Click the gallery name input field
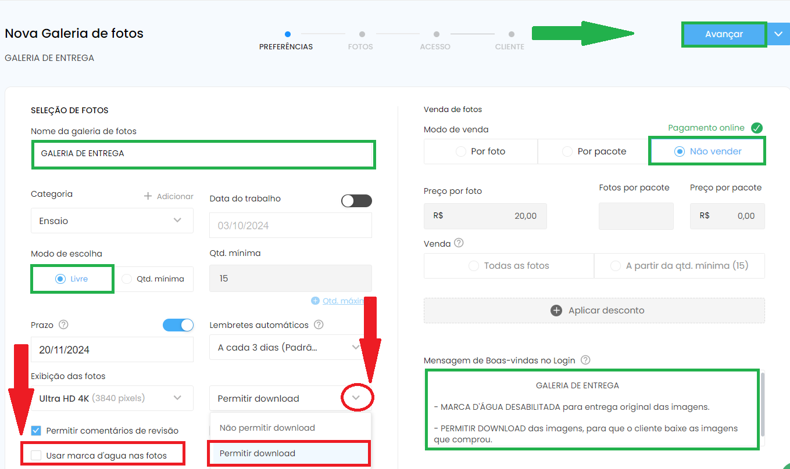Screen dimensions: 790x469 pos(203,154)
